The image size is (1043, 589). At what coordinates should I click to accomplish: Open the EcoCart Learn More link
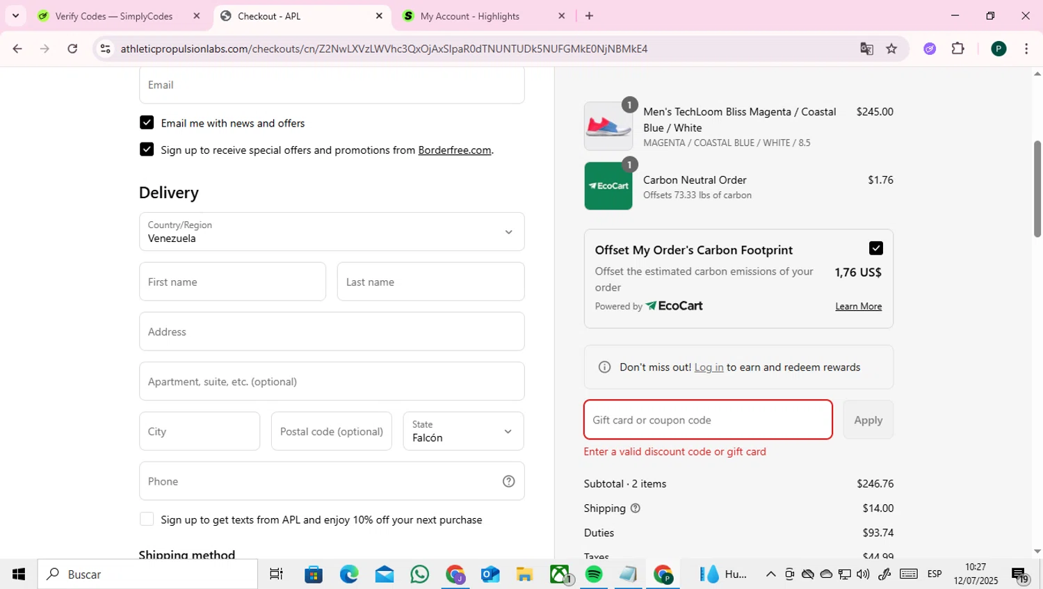[x=859, y=307]
